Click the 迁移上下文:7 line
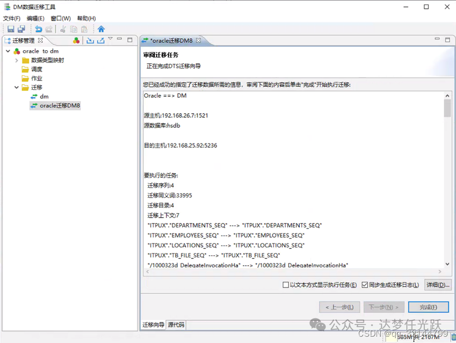Viewport: 456px width, 343px height. 163,215
